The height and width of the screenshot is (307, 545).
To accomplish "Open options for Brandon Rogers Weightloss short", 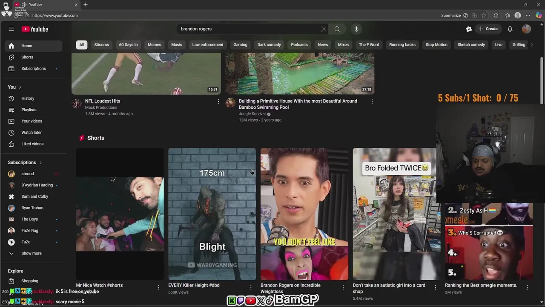I will (343, 287).
